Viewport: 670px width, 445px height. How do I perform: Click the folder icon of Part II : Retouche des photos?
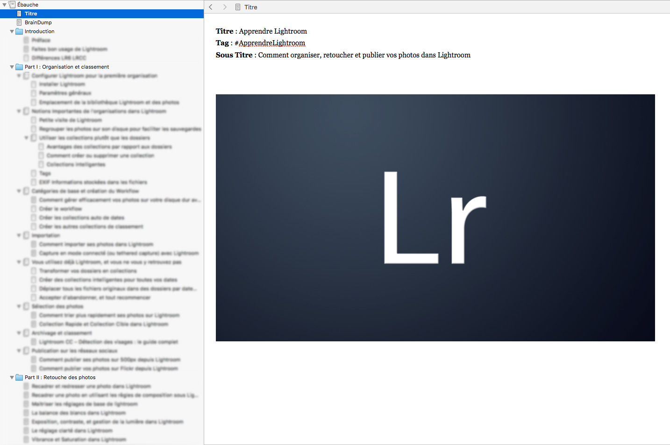click(x=19, y=377)
